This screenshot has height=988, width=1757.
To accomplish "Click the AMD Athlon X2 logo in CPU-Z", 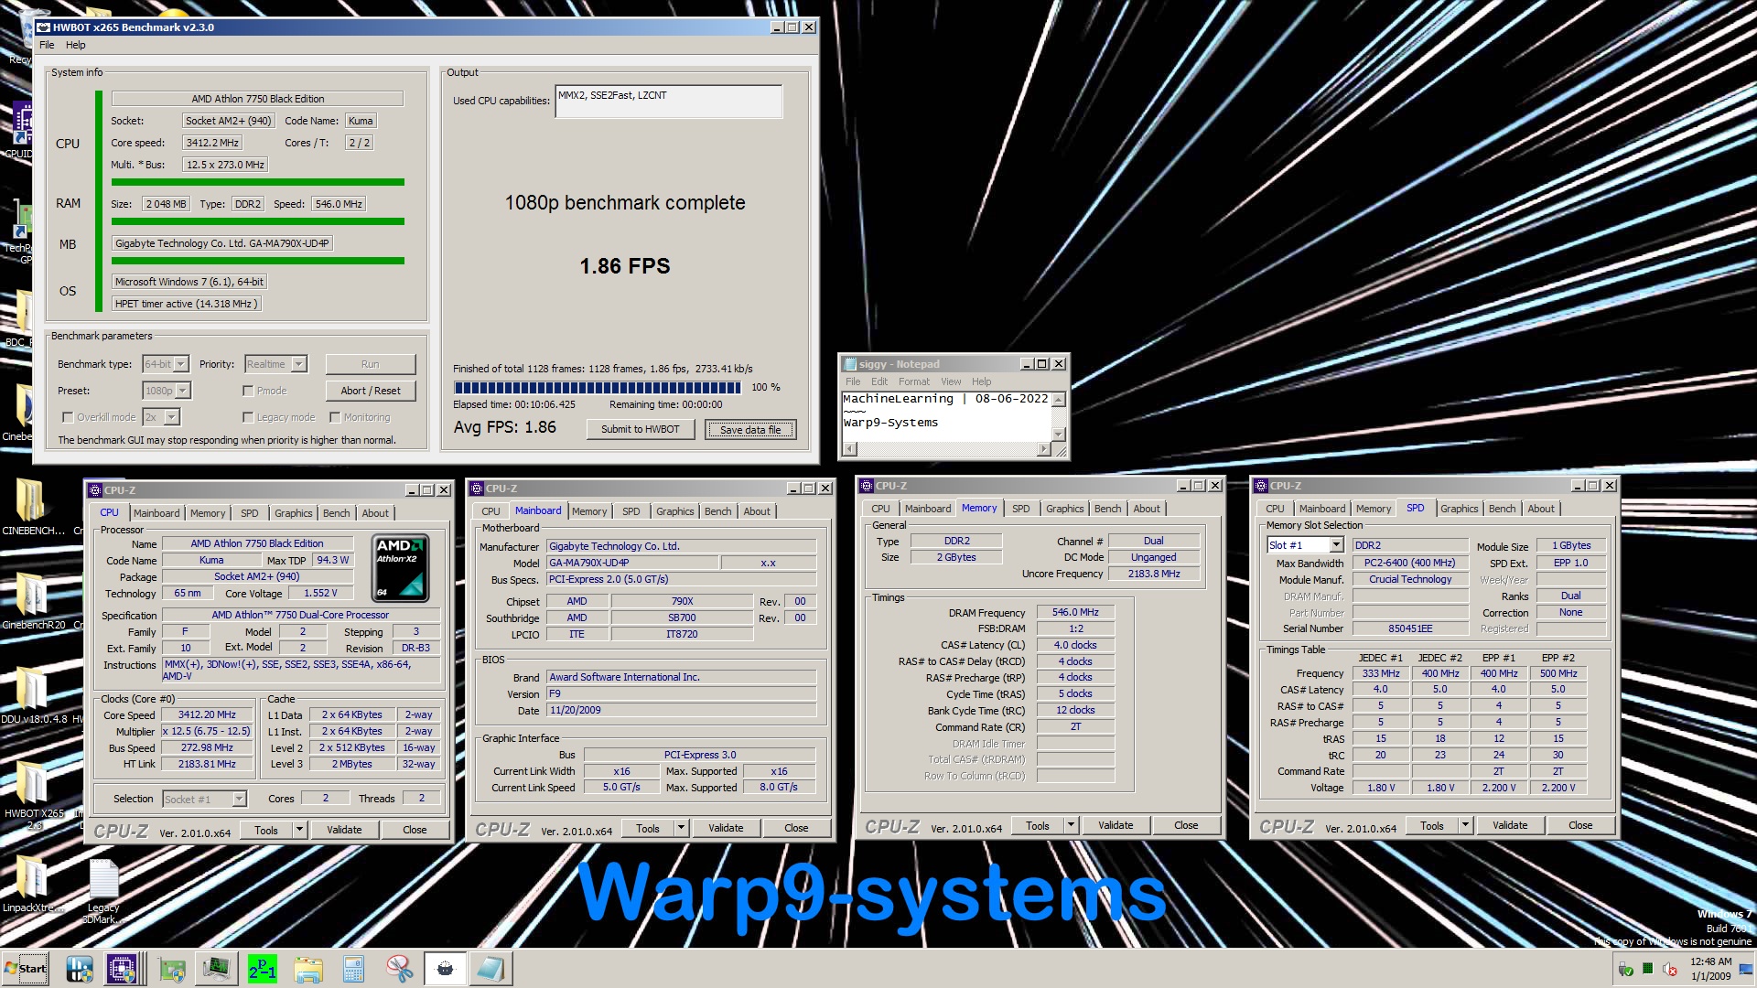I will pyautogui.click(x=402, y=568).
